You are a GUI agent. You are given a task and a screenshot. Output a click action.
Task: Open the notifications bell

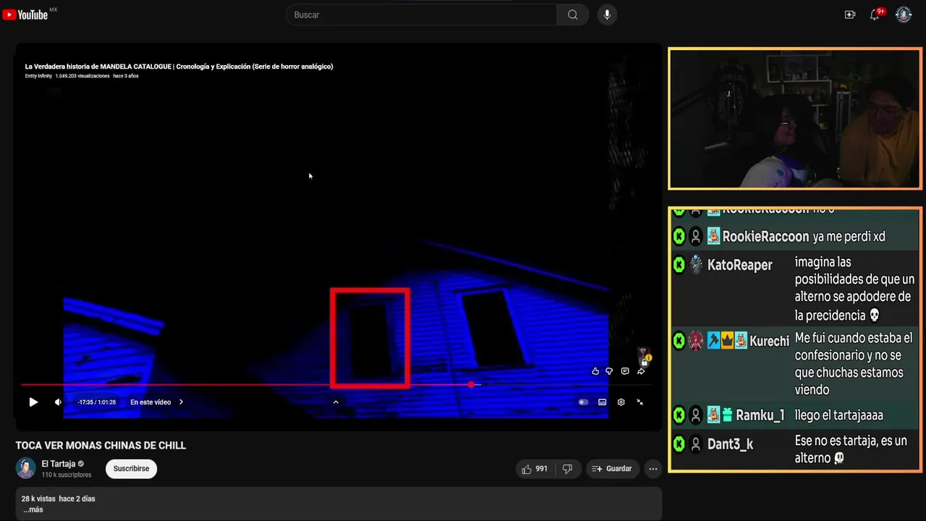tap(875, 14)
